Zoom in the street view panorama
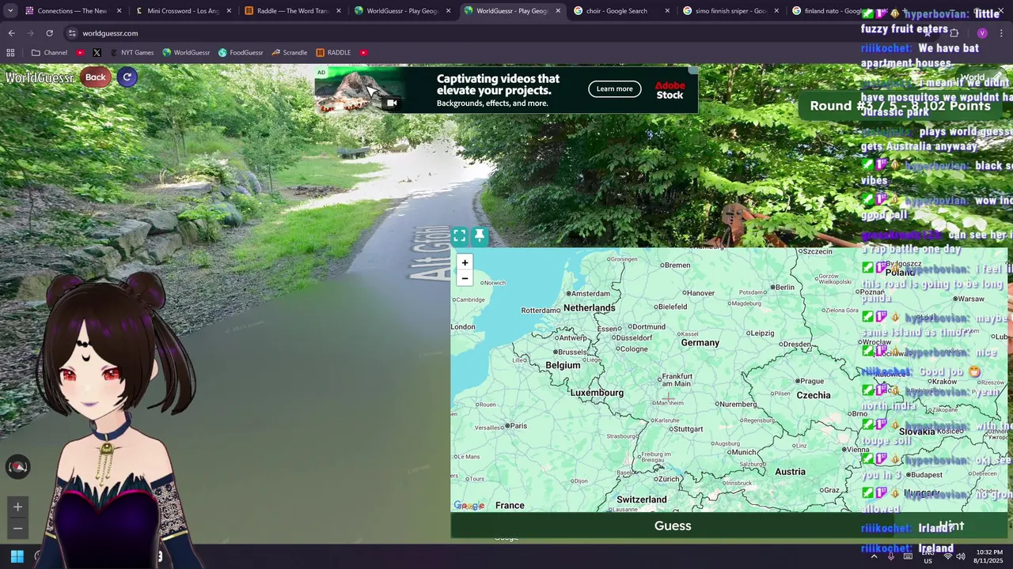The image size is (1013, 569). [17, 507]
